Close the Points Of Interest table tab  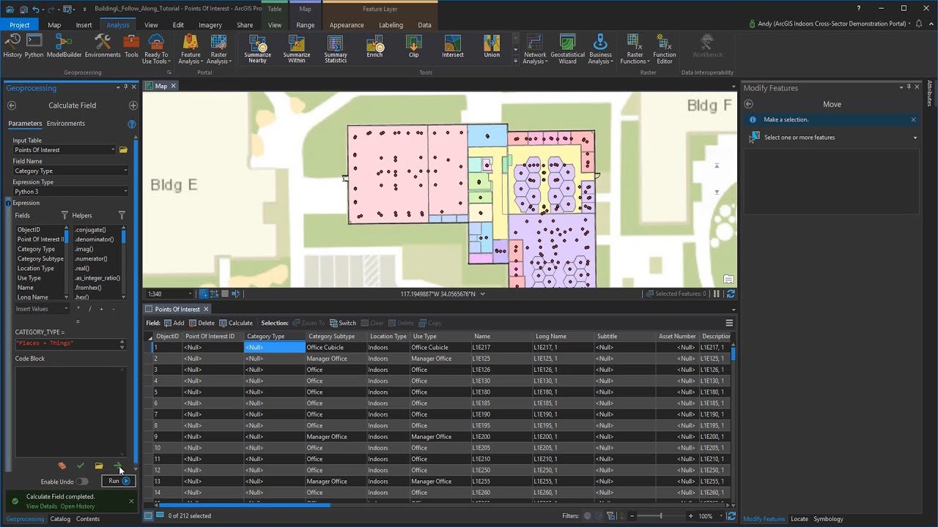click(x=206, y=309)
